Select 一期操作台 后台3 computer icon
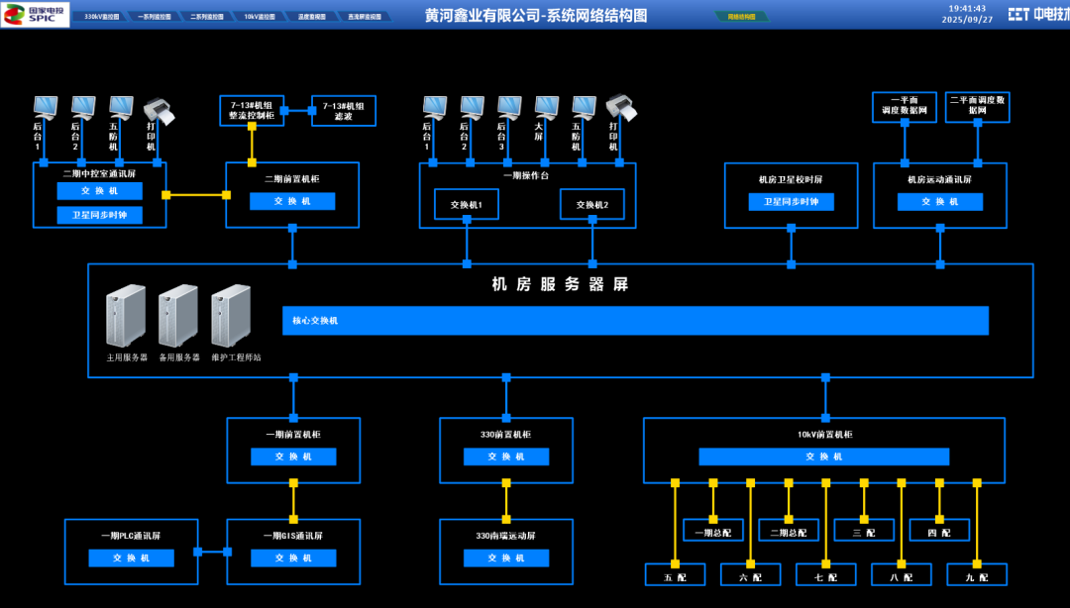The height and width of the screenshot is (608, 1070). tap(509, 108)
